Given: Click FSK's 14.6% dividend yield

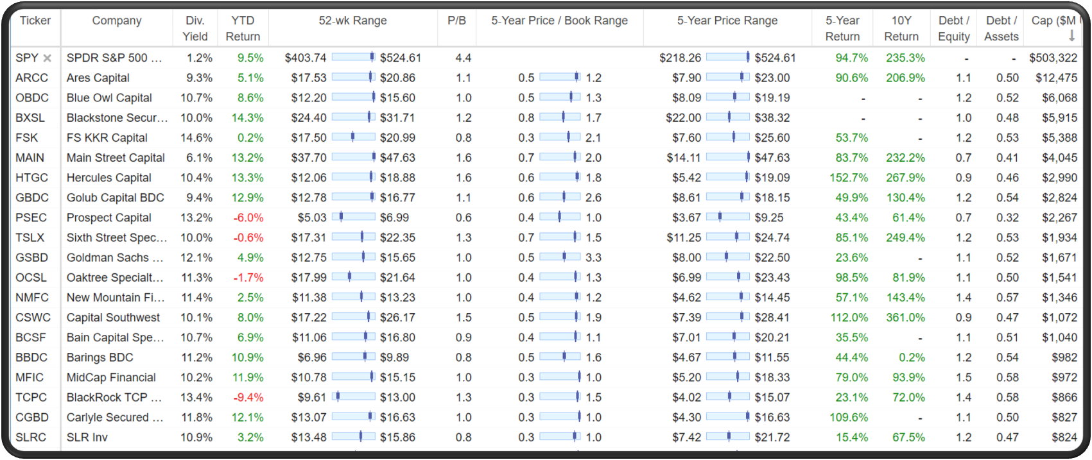Looking at the screenshot, I should (196, 137).
